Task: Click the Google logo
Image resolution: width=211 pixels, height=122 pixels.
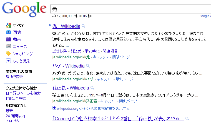Action: [24, 9]
